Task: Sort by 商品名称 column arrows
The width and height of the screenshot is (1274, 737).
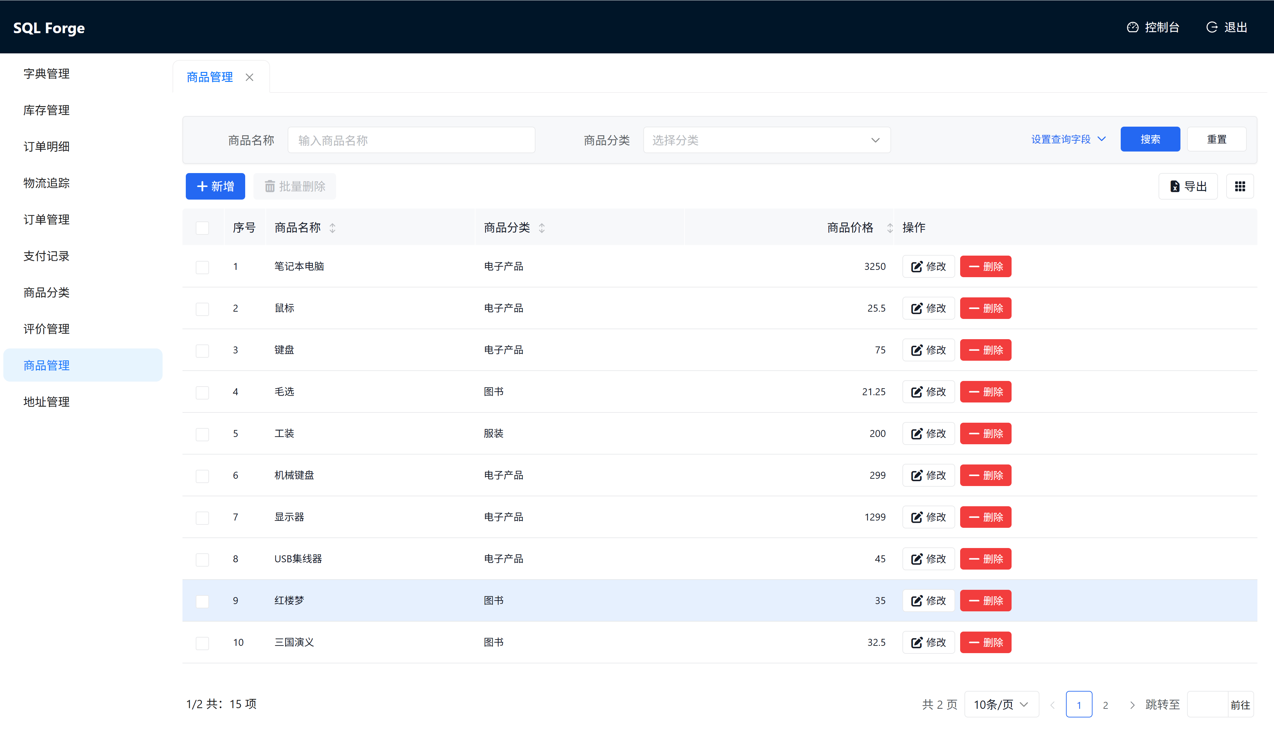Action: [x=332, y=228]
